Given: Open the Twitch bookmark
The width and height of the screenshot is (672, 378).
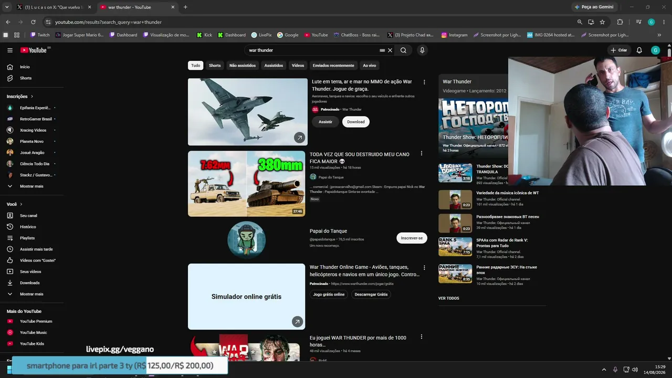Looking at the screenshot, I should (40, 35).
